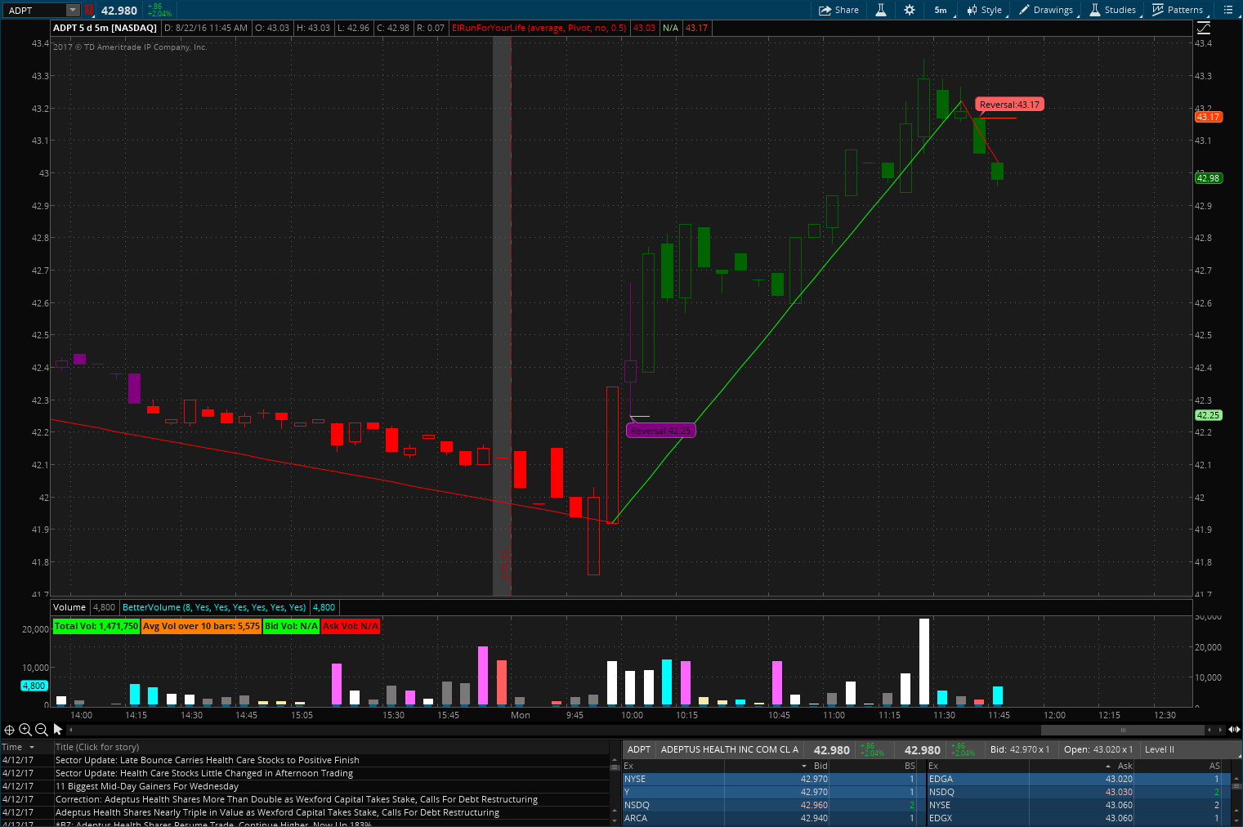Open the Drawings menu
The width and height of the screenshot is (1243, 827).
[1046, 10]
